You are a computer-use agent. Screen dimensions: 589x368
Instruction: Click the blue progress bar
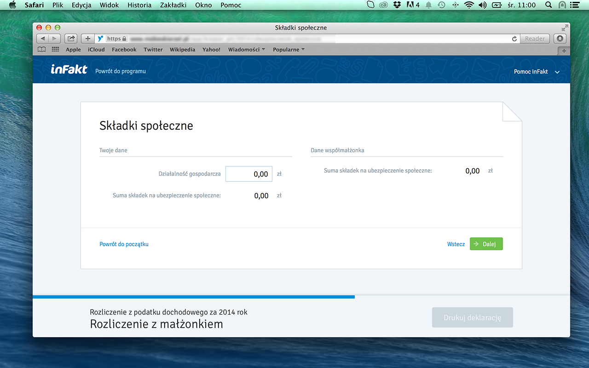(x=194, y=297)
